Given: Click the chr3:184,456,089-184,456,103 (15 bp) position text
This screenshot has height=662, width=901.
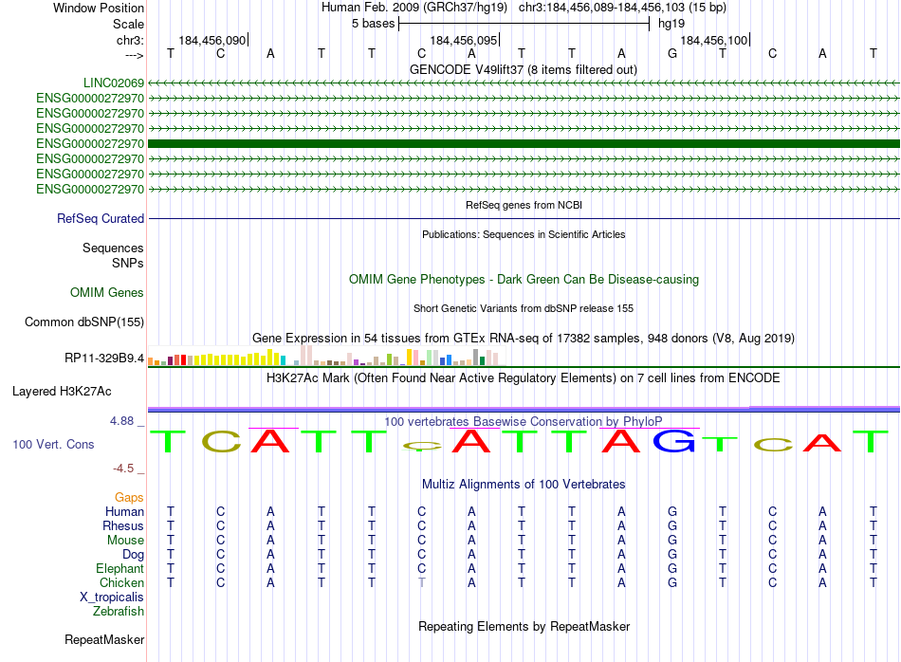Looking at the screenshot, I should (x=622, y=8).
